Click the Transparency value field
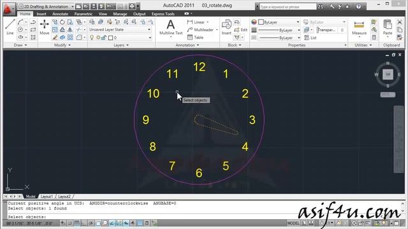408x229 pixels. (342, 30)
